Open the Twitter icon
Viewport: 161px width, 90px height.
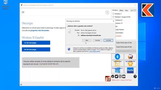point(116,76)
